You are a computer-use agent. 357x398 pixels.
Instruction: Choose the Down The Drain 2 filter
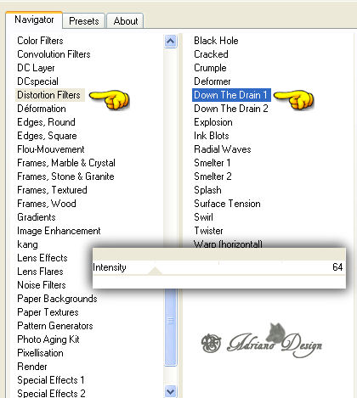tap(231, 109)
